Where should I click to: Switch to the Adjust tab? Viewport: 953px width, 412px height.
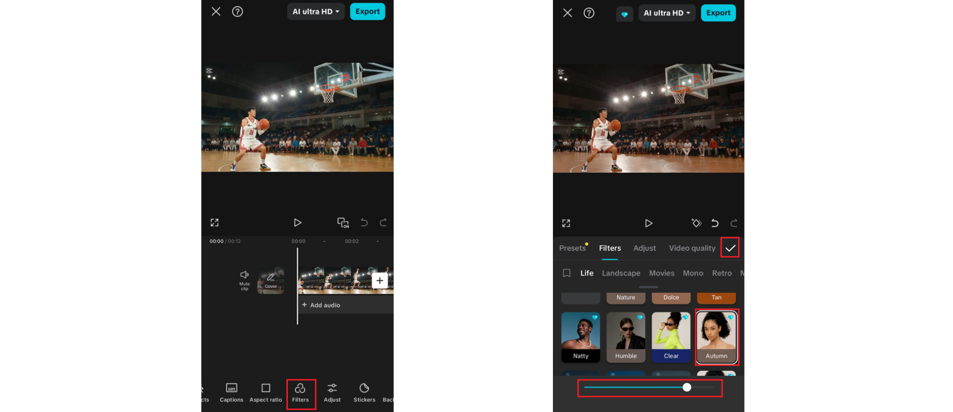tap(644, 248)
